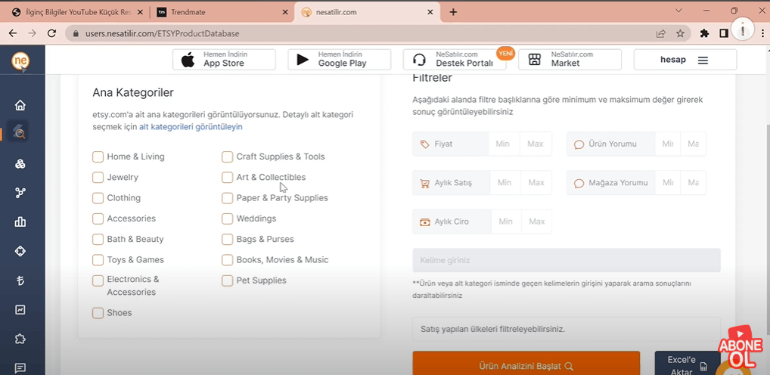The image size is (770, 375).
Task: Click the Kelime giriniz search field
Action: click(566, 260)
